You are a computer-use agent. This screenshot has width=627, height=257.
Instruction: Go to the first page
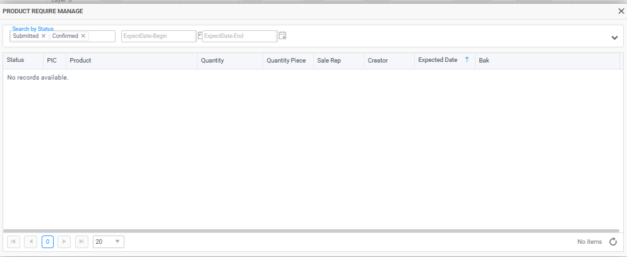(13, 242)
